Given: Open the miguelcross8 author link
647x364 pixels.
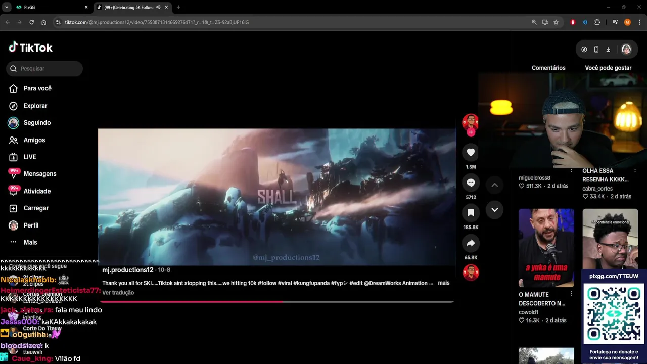Looking at the screenshot, I should 534,178.
